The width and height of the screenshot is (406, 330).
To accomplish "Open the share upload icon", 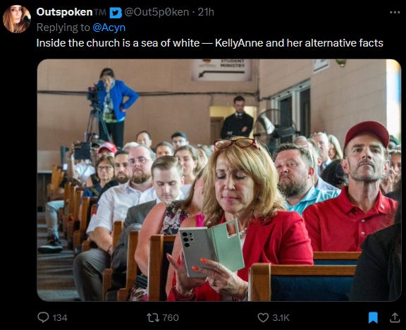I will pos(395,317).
